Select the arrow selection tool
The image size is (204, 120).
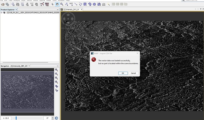click(52, 4)
